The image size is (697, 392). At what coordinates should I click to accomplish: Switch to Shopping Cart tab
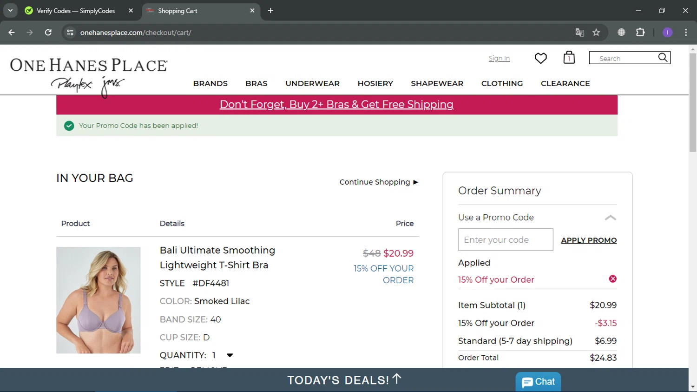point(200,11)
